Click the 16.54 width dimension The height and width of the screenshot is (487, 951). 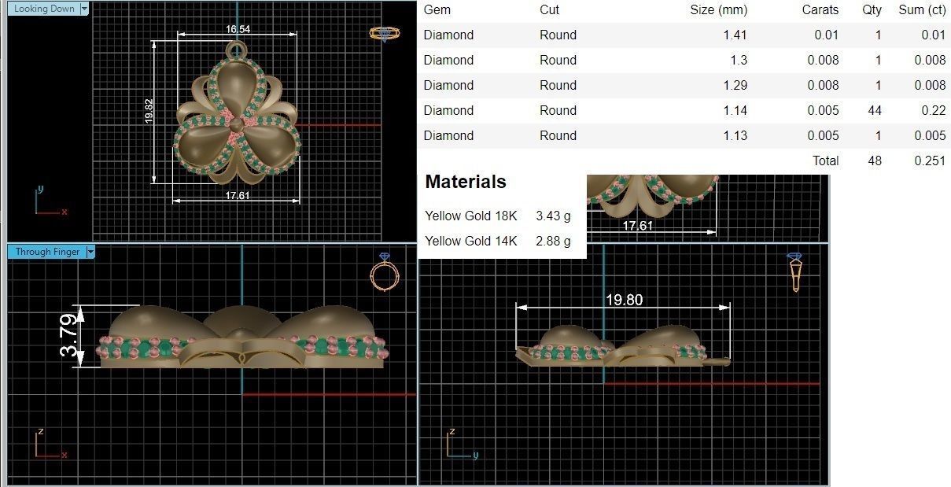pos(238,29)
